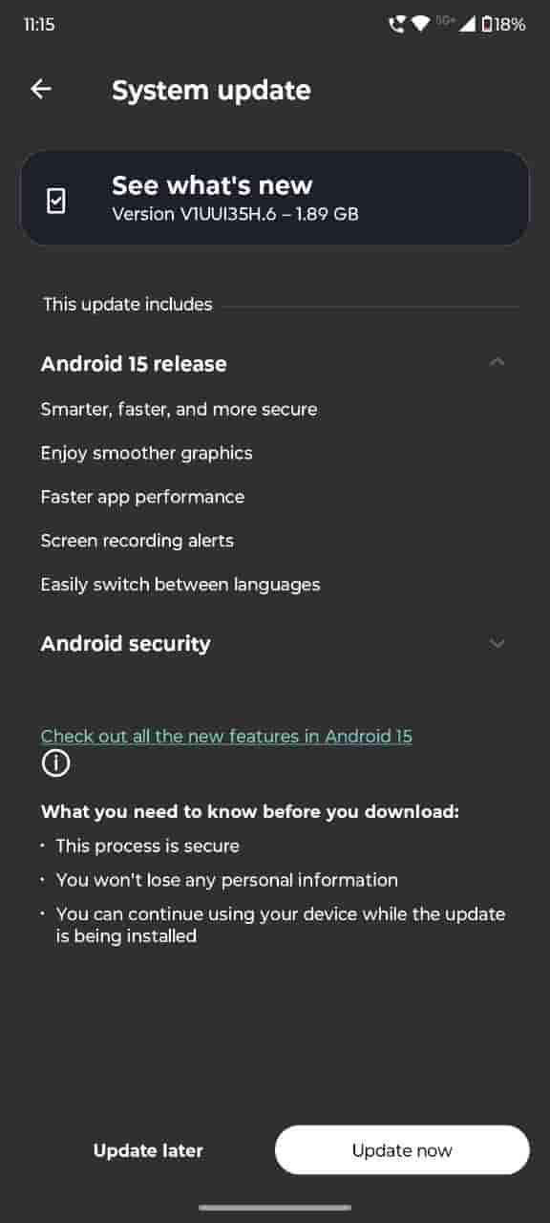
Task: Select Android security heading
Action: coord(125,644)
